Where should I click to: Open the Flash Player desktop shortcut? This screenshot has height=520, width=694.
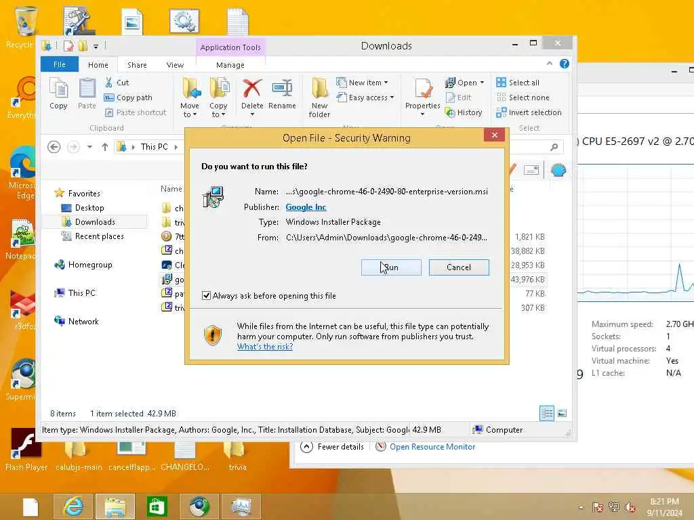click(26, 450)
